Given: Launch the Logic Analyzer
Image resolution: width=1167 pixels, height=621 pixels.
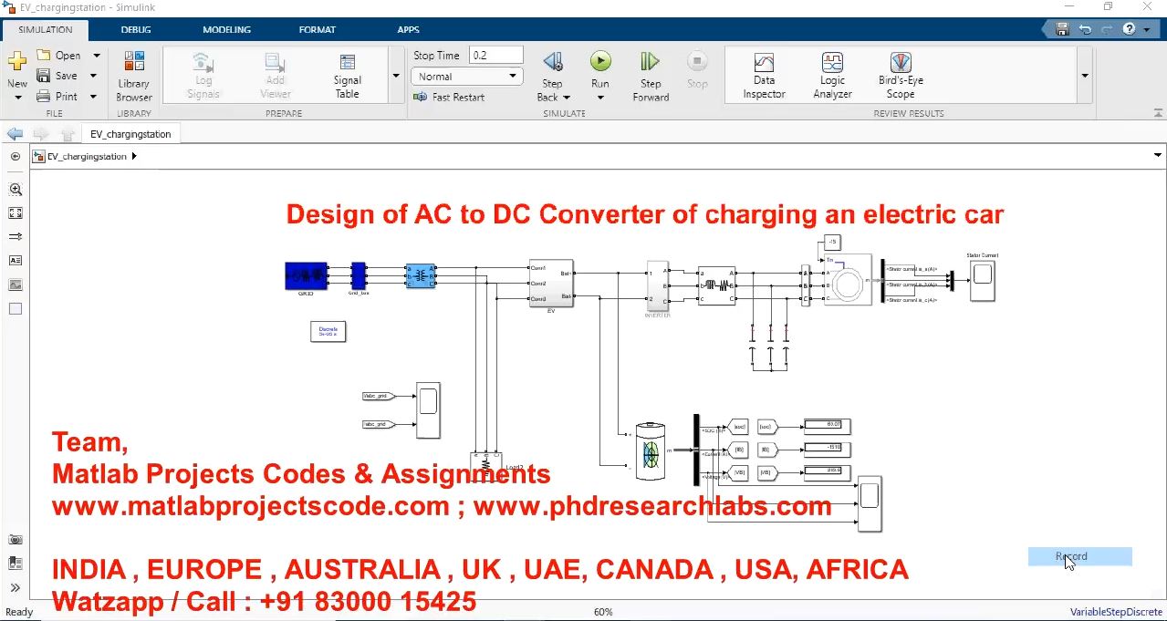Looking at the screenshot, I should [832, 75].
